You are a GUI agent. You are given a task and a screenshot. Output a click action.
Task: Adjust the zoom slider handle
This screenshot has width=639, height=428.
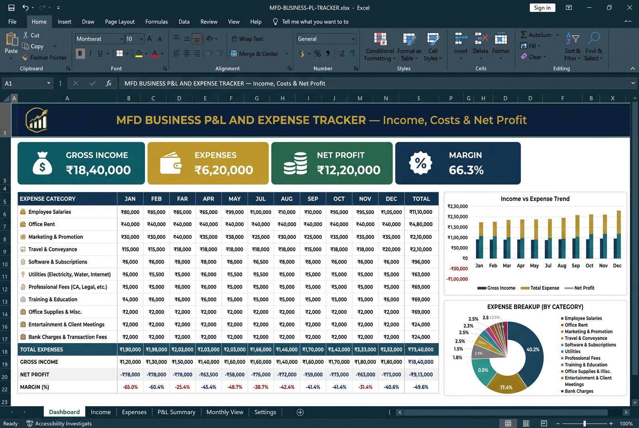click(x=585, y=424)
